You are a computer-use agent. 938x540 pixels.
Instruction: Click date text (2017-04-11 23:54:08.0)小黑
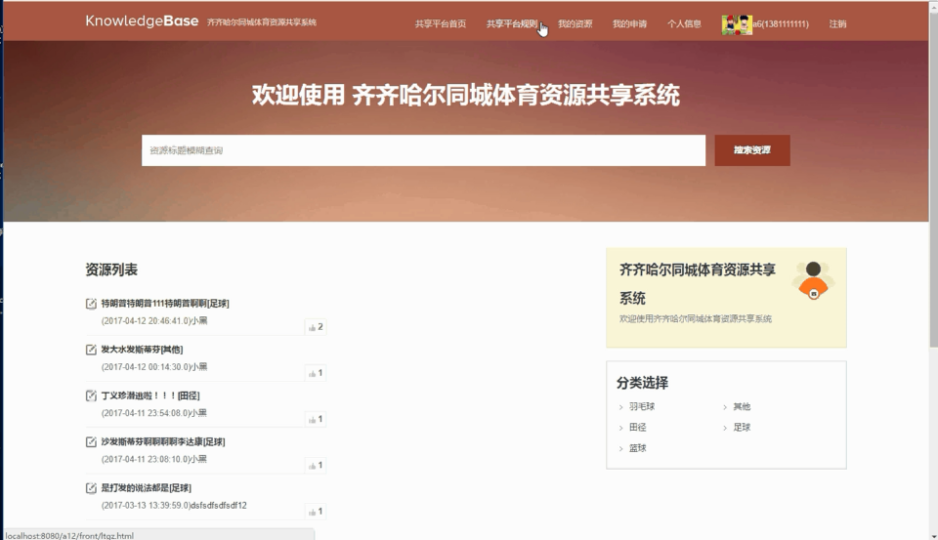coord(154,413)
